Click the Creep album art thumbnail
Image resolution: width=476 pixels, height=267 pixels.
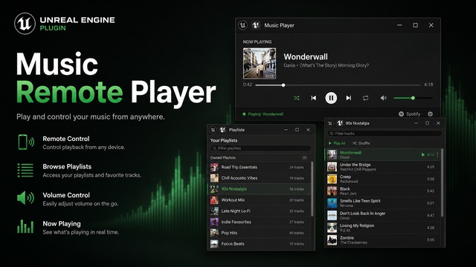pyautogui.click(x=332, y=179)
